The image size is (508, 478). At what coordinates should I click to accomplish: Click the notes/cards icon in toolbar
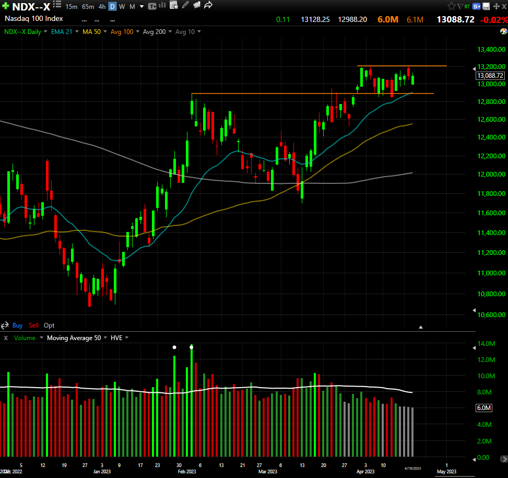[x=197, y=5]
